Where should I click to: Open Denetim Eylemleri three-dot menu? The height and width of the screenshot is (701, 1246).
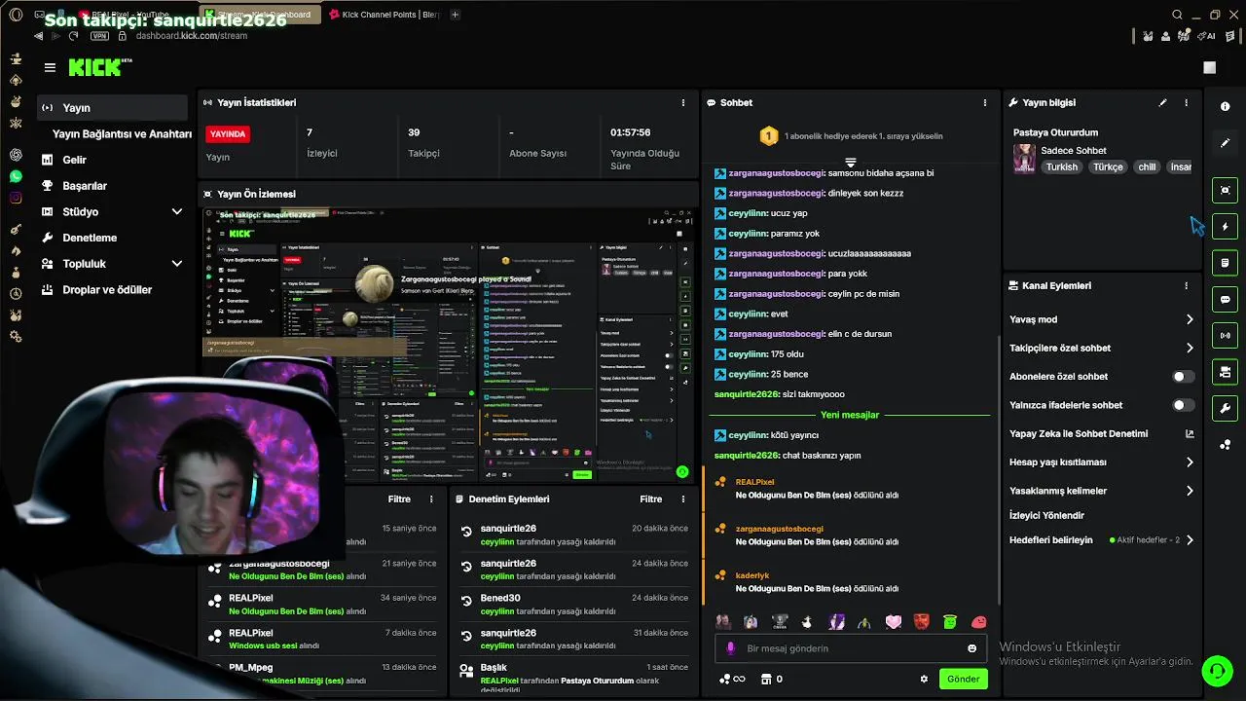pos(682,499)
